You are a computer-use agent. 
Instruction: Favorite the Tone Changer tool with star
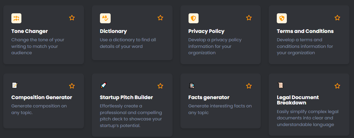click(72, 18)
